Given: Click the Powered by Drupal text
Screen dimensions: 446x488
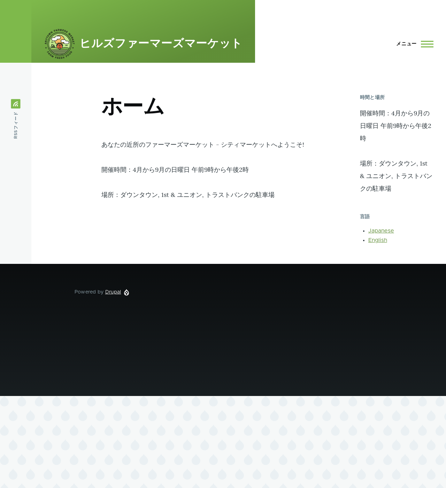Looking at the screenshot, I should 89,292.
